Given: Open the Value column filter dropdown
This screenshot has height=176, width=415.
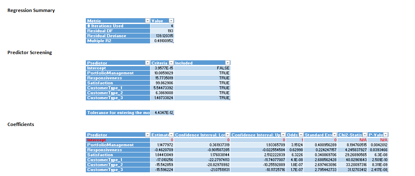Looking at the screenshot, I should coord(171,21).
